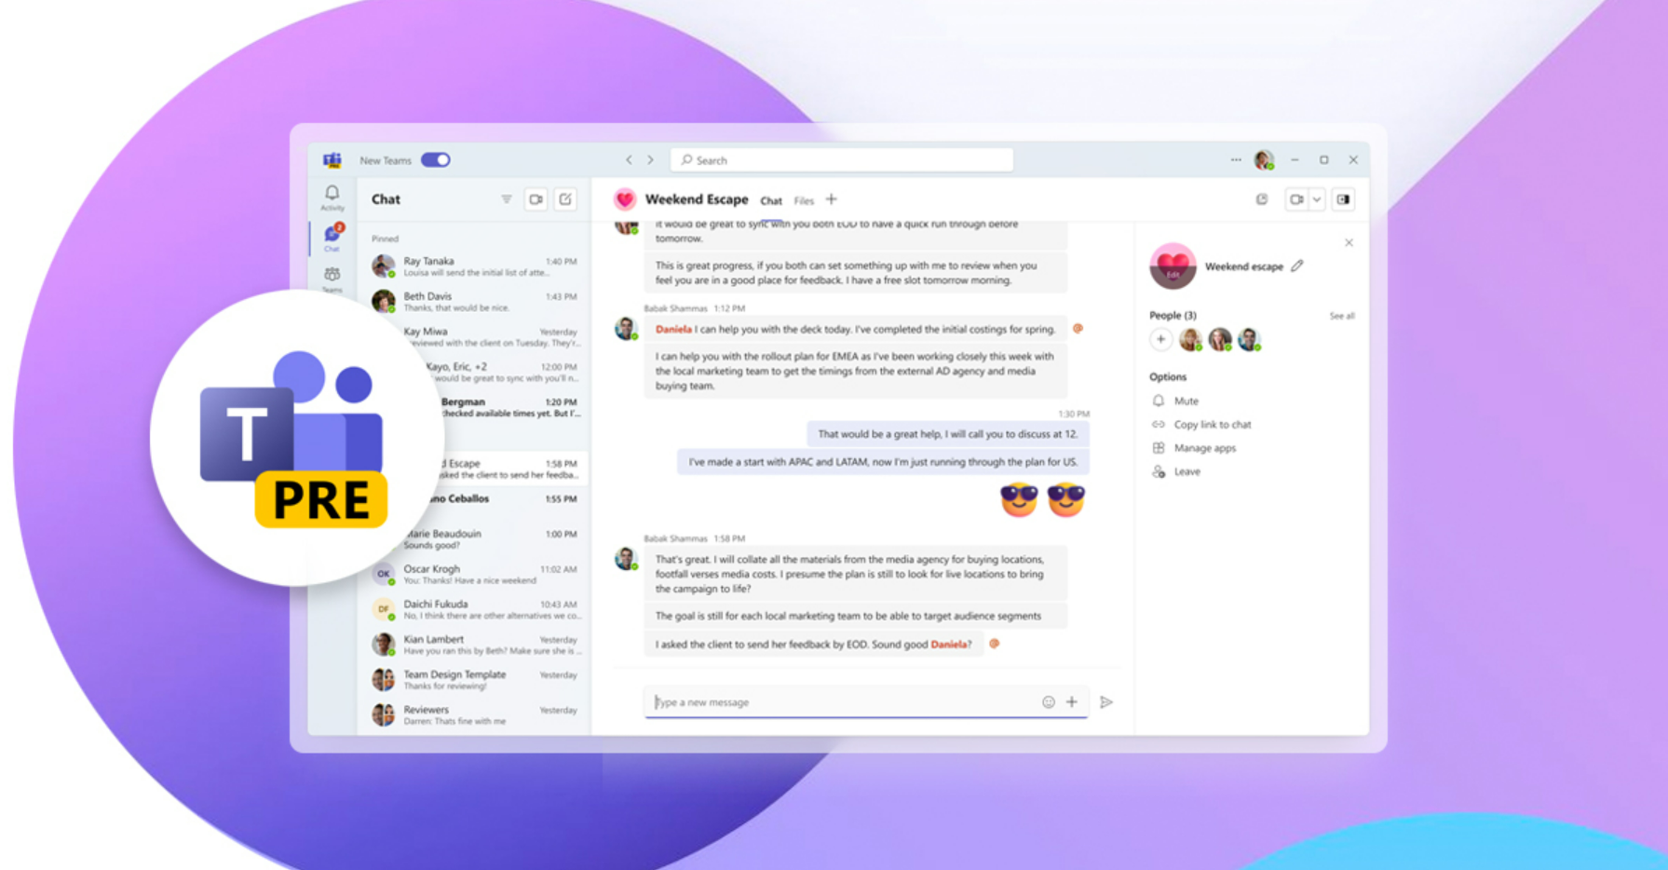Image resolution: width=1668 pixels, height=870 pixels.
Task: Open the three-dot more options menu
Action: pos(1236,160)
